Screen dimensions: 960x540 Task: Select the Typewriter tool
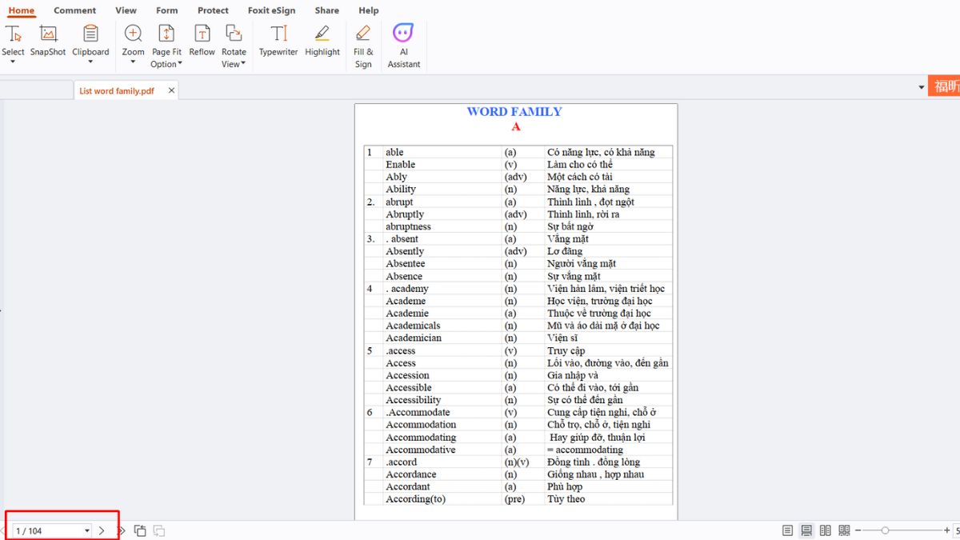(x=278, y=34)
